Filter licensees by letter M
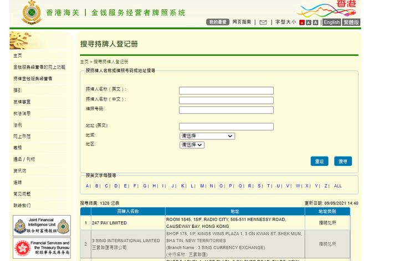The height and width of the screenshot is (261, 399). [x=202, y=186]
